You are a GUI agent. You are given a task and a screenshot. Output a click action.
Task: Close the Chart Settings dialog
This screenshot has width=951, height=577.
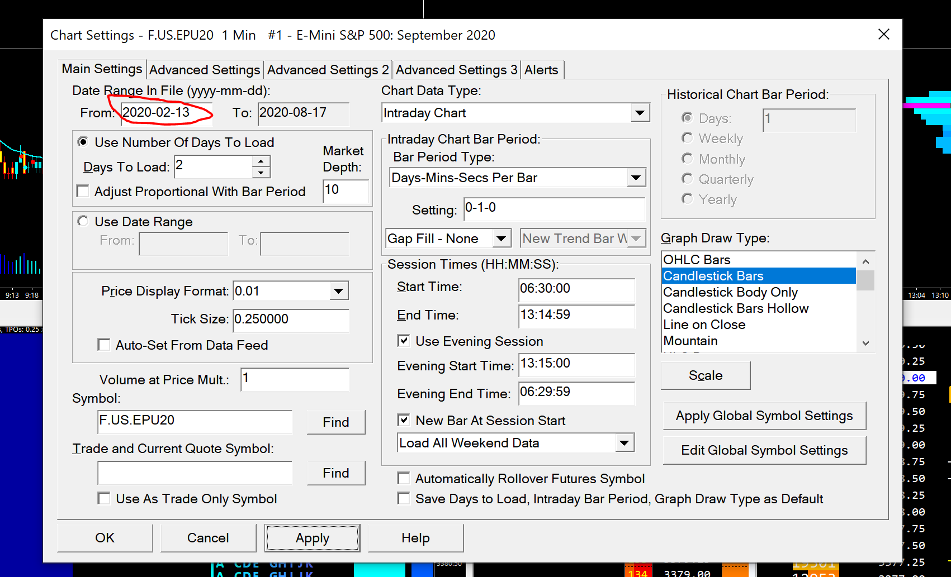coord(884,35)
